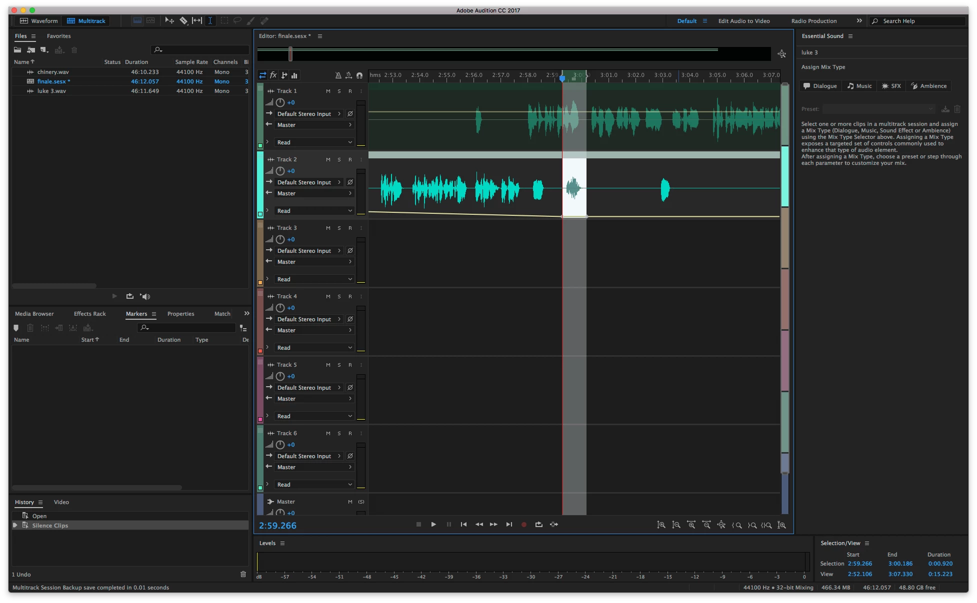This screenshot has height=603, width=977.
Task: Assign Dialogue mix type
Action: [820, 86]
